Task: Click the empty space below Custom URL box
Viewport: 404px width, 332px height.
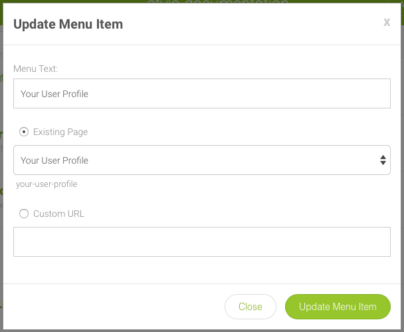Action: point(201,270)
